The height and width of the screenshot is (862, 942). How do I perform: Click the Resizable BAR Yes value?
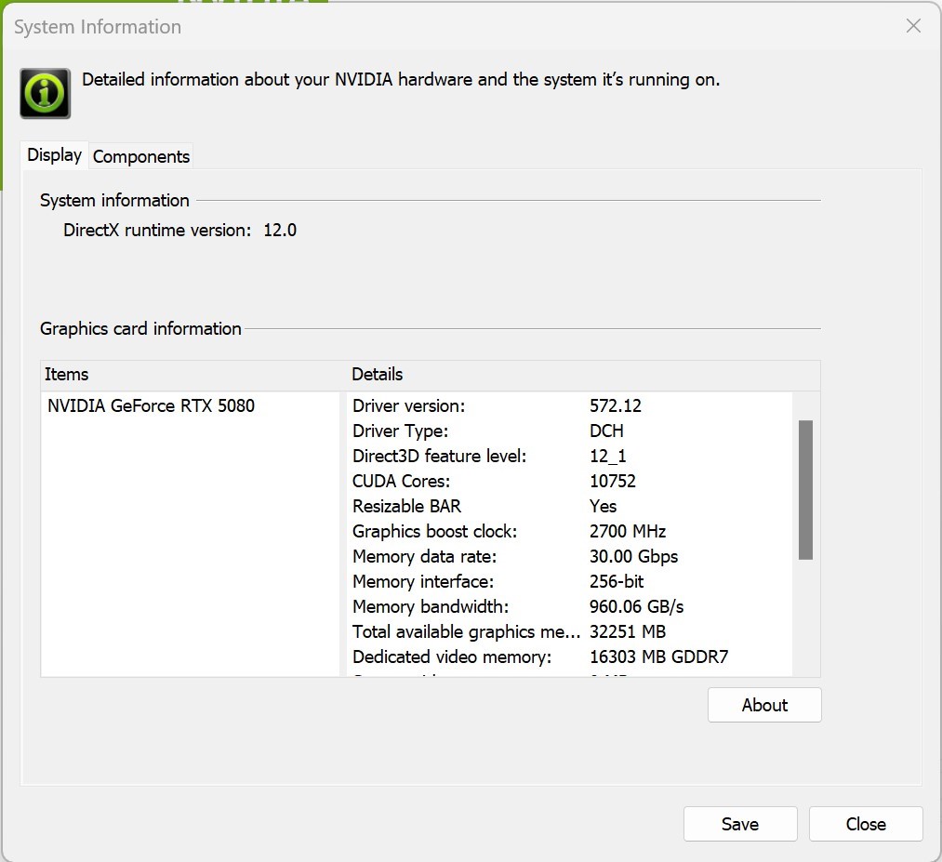click(x=604, y=507)
